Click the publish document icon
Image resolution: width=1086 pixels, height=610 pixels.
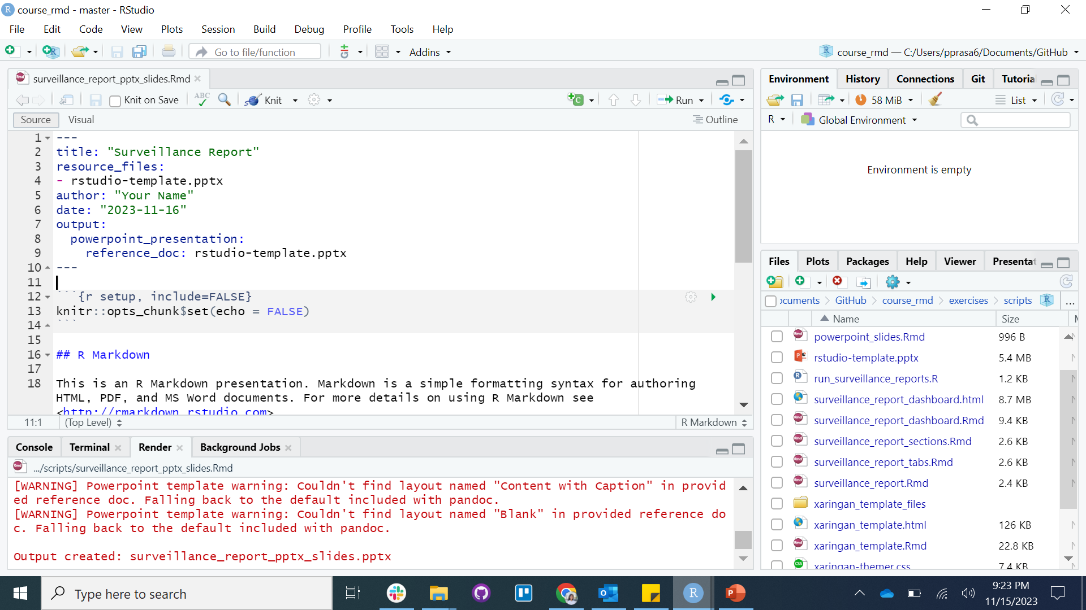[x=727, y=100]
